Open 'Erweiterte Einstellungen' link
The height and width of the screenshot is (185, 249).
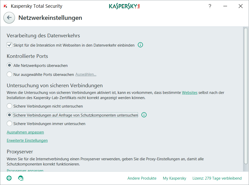tap(27, 140)
